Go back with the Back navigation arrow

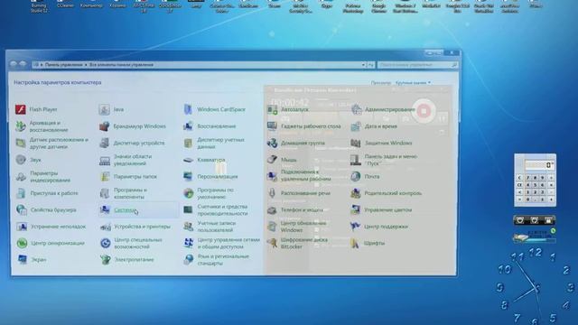coord(14,64)
